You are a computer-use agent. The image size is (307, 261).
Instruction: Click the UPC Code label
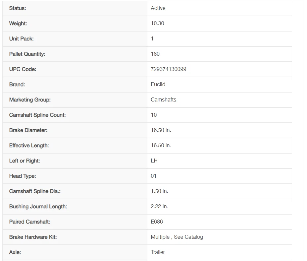tap(23, 69)
